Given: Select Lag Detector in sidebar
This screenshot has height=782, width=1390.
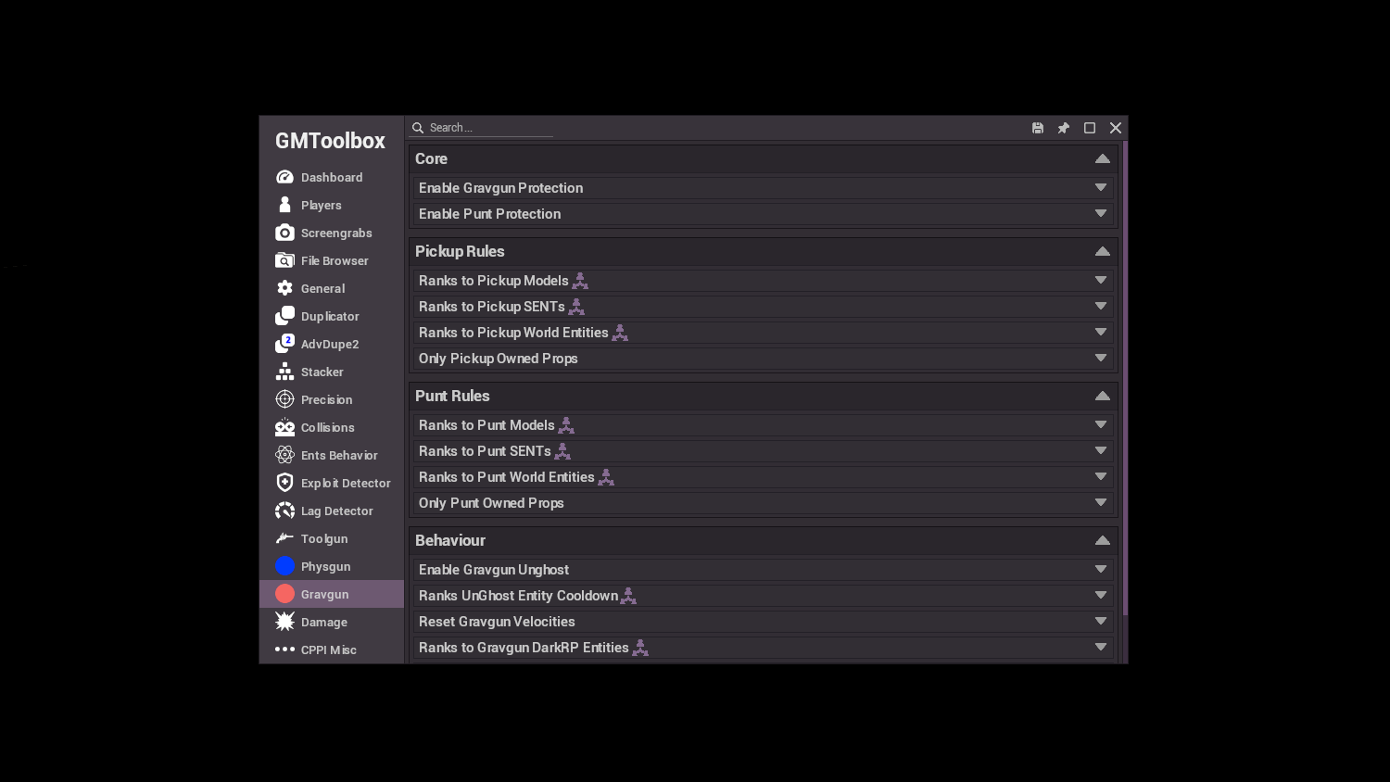Looking at the screenshot, I should (x=332, y=511).
